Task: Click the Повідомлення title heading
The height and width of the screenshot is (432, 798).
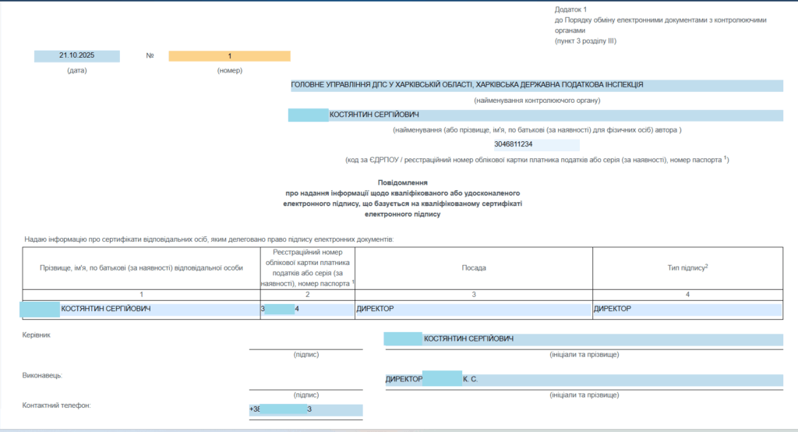Action: [x=402, y=182]
